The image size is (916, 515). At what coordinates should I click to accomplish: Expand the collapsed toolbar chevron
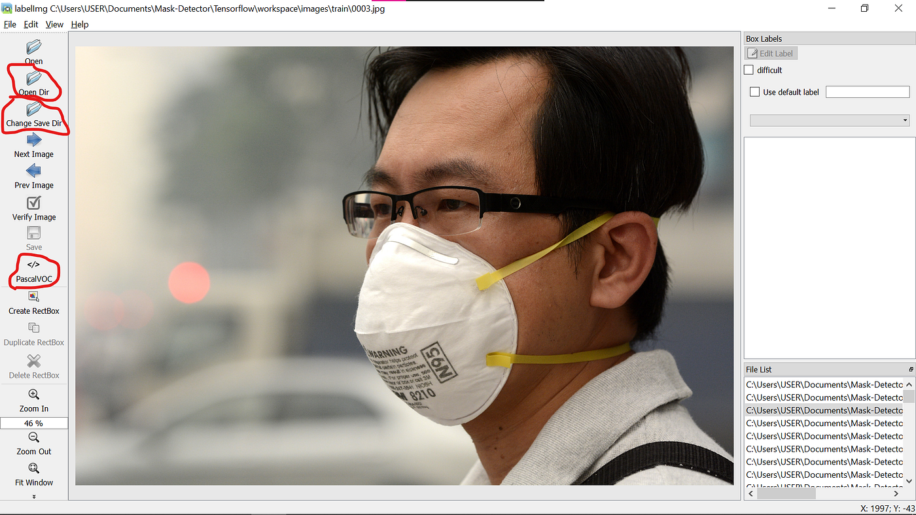[x=33, y=497]
